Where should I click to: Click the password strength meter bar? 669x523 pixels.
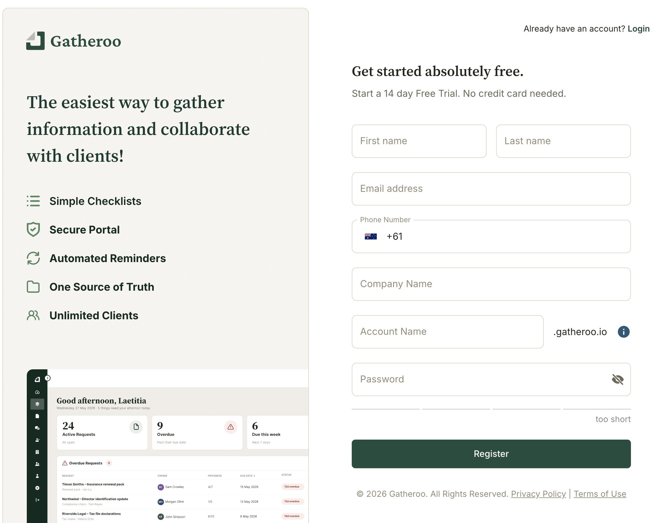491,409
